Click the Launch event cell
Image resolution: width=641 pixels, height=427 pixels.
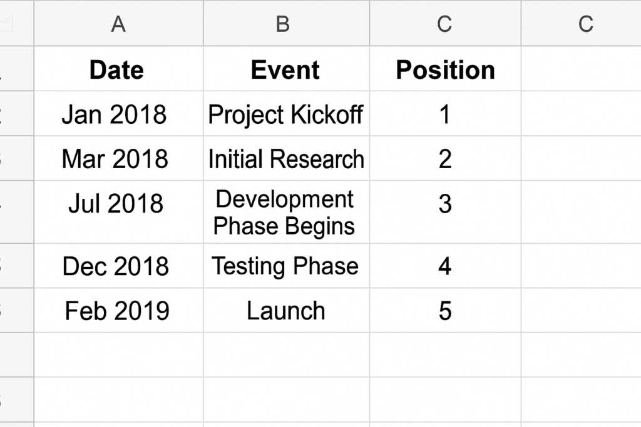(285, 311)
